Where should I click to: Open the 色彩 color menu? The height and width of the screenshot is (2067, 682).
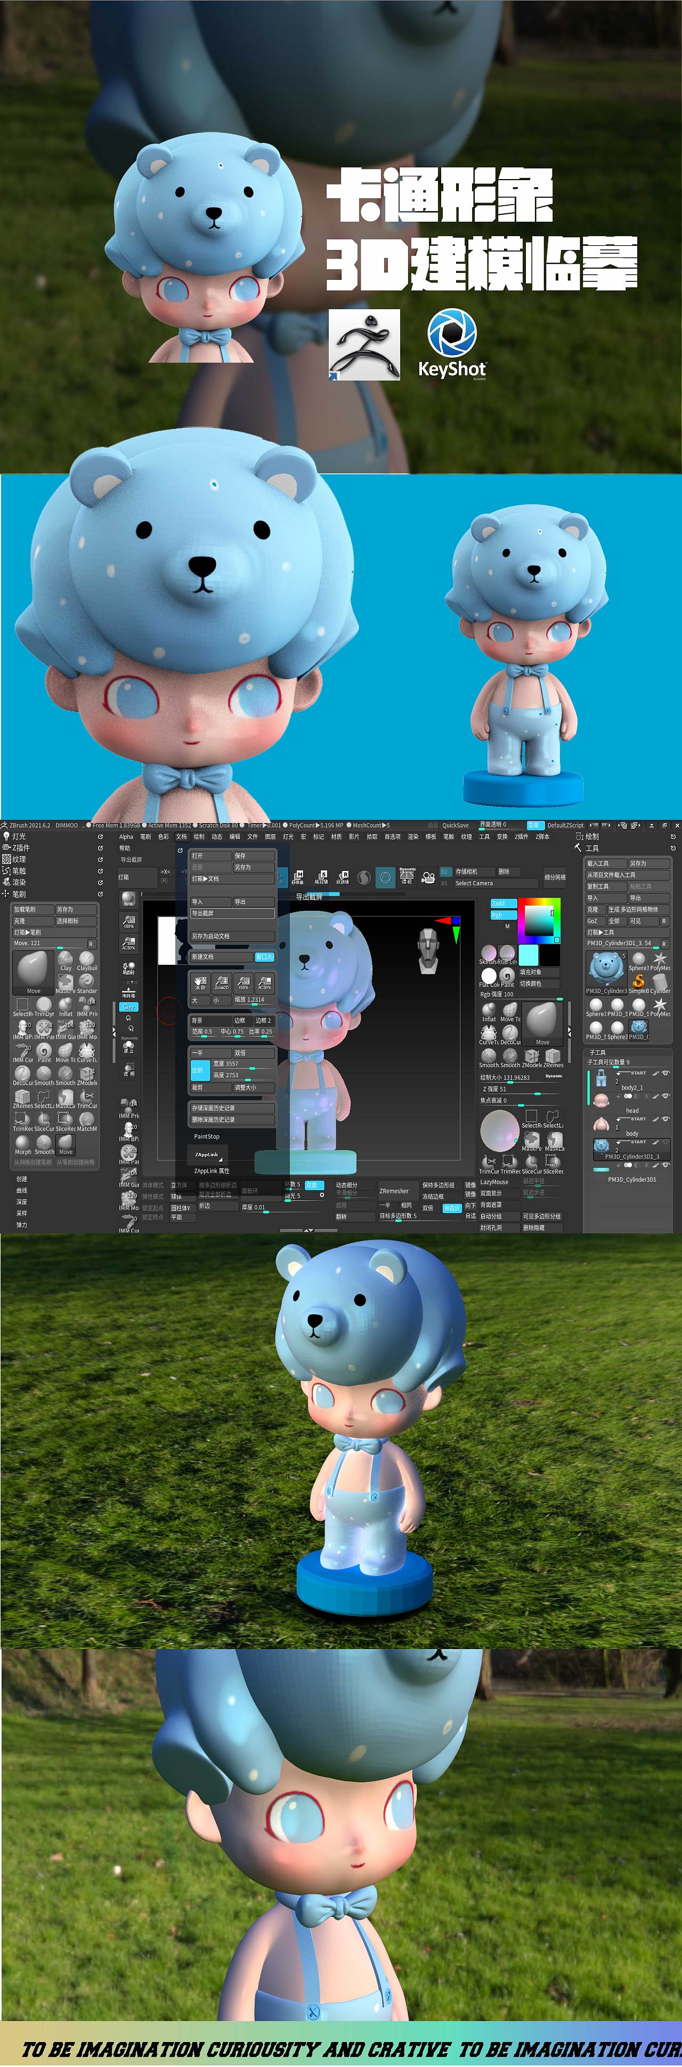tap(163, 836)
